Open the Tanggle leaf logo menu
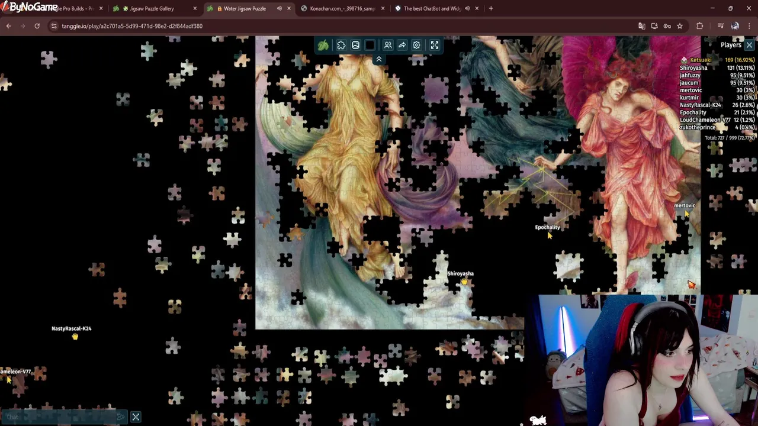This screenshot has width=758, height=426. click(x=323, y=46)
